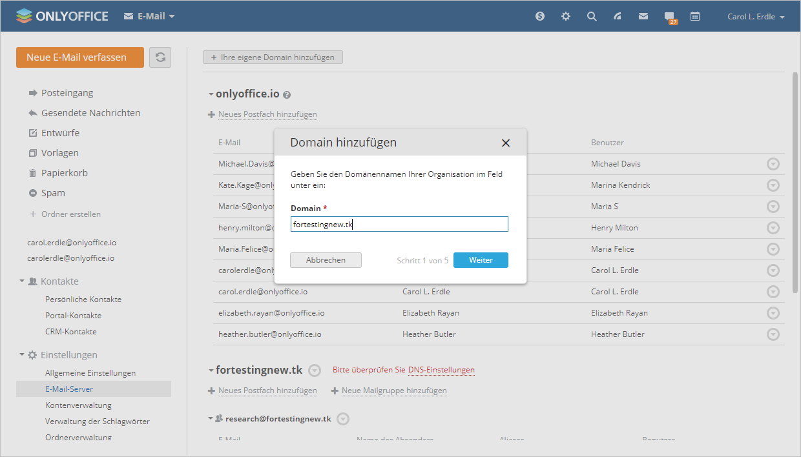Select account carol.erdle@onlyoffice.io in sidebar
The image size is (801, 457).
(x=72, y=243)
